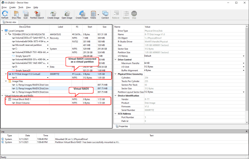Open the Drive menu
The image size is (249, 159).
(x=4, y=7)
